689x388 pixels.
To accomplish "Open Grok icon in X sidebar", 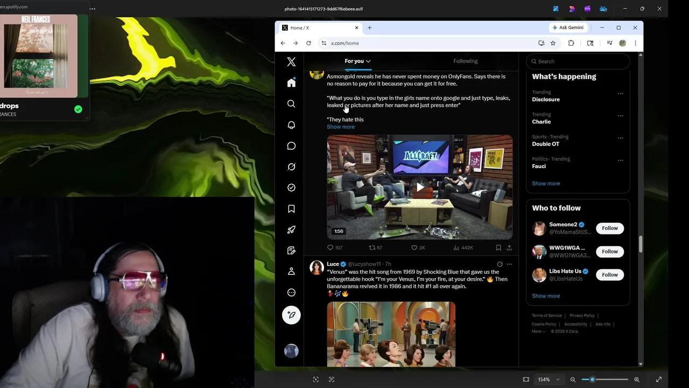I will point(291,167).
